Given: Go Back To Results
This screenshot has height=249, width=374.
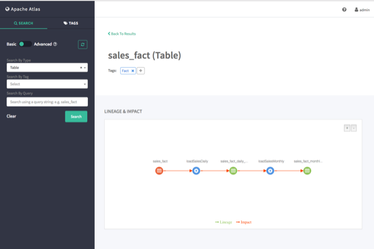Looking at the screenshot, I should [x=122, y=34].
